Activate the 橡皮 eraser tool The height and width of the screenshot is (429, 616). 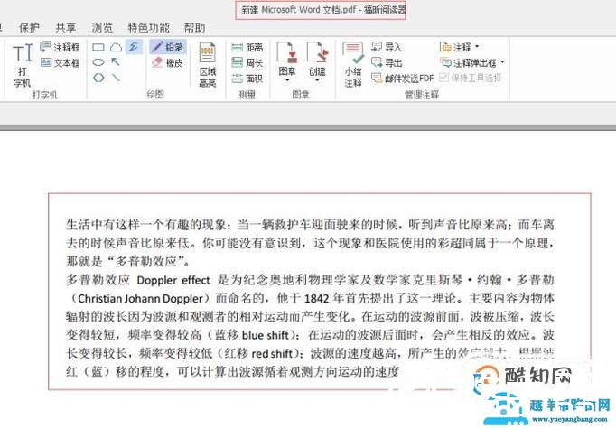[168, 63]
